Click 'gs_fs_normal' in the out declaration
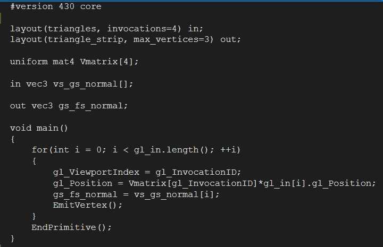 tap(90, 106)
